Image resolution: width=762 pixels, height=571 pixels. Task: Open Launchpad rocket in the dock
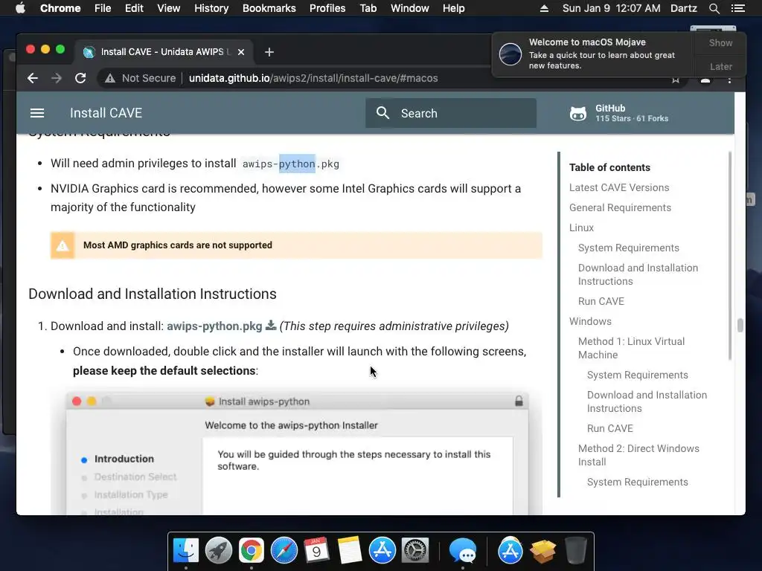219,550
